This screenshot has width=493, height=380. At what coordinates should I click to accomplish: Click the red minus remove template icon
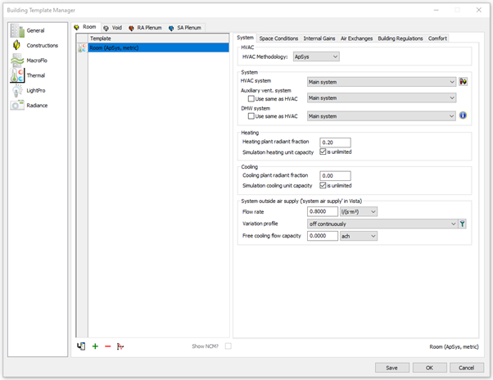pos(107,346)
